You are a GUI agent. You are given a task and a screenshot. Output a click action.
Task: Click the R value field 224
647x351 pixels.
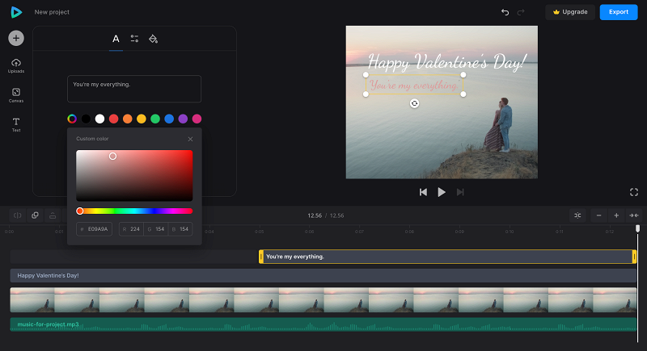(131, 229)
